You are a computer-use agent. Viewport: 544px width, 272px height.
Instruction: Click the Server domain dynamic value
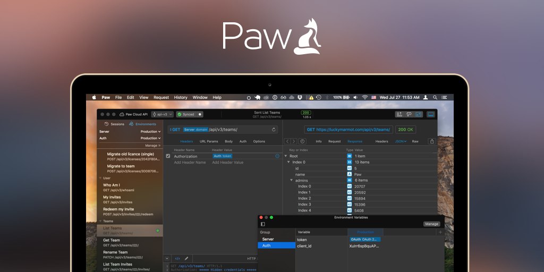pos(195,130)
